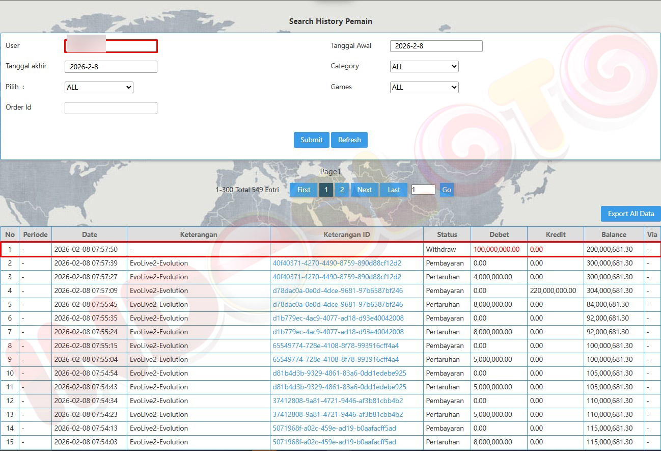Open the Category dropdown
This screenshot has height=451, width=661.
coord(424,67)
